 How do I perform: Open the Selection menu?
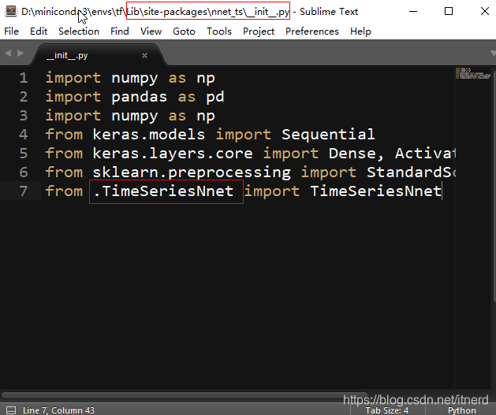pos(79,31)
